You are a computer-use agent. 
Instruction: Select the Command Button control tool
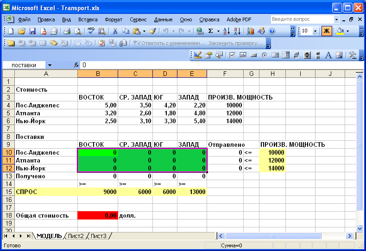coord(253,55)
